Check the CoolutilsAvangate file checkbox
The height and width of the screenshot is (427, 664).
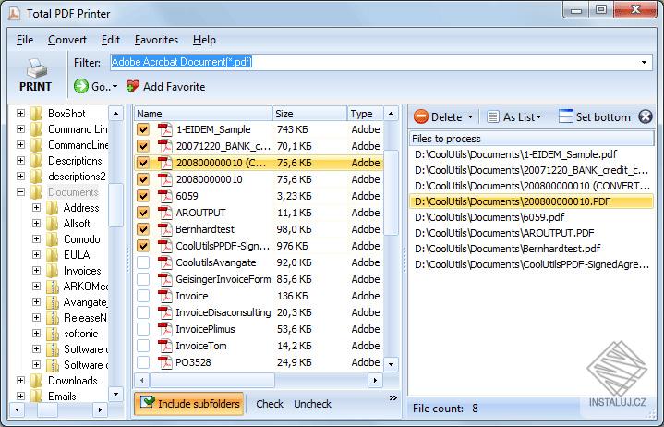[x=143, y=262]
